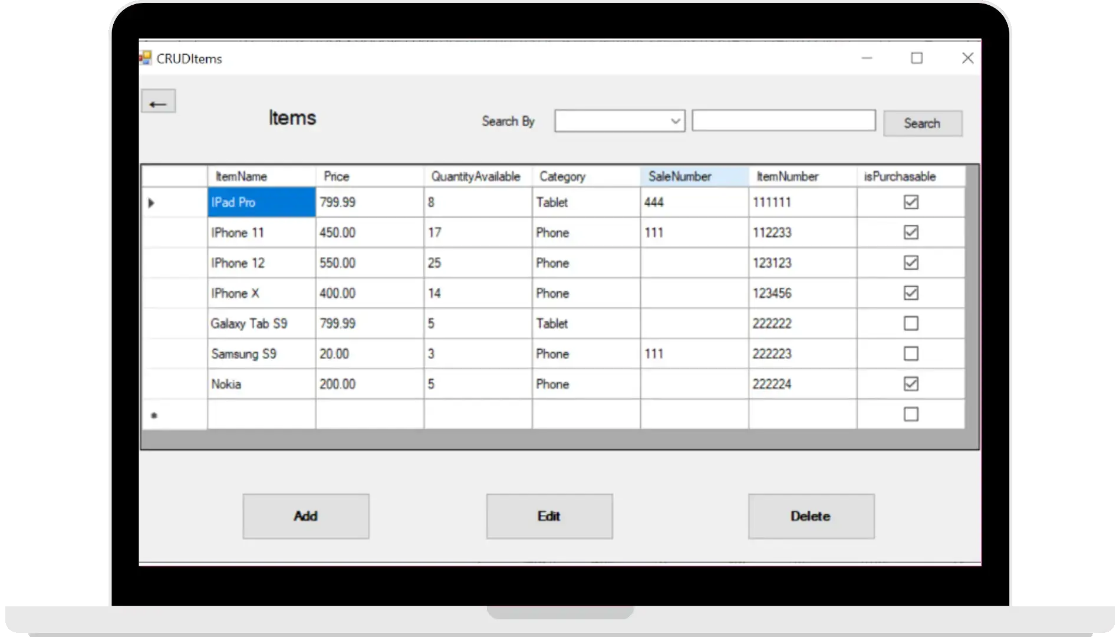Uncheck isPurchasable for IPhone 12
The width and height of the screenshot is (1116, 637).
911,262
